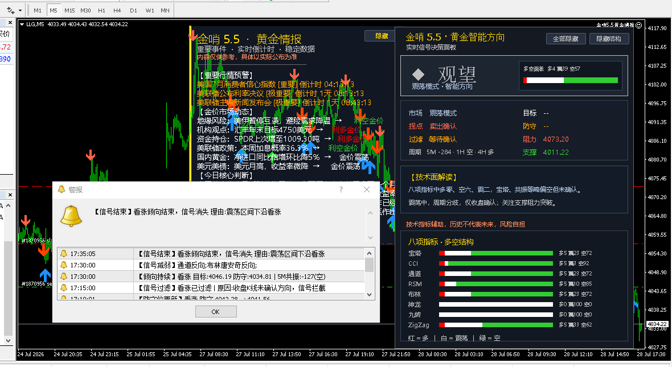Click the 宝塔 indicator bar
The width and height of the screenshot is (672, 367).
[496, 253]
